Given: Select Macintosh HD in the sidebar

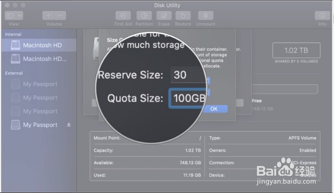Looking at the screenshot, I should 39,45.
